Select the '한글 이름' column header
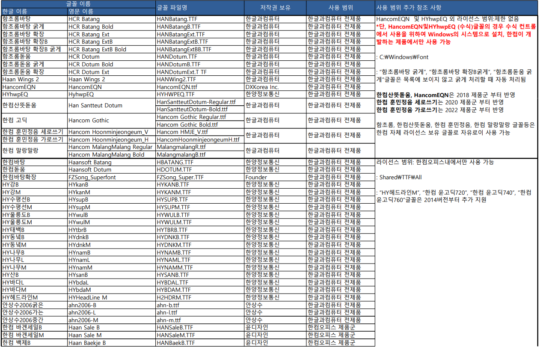This screenshot has width=540, height=347. [34, 11]
